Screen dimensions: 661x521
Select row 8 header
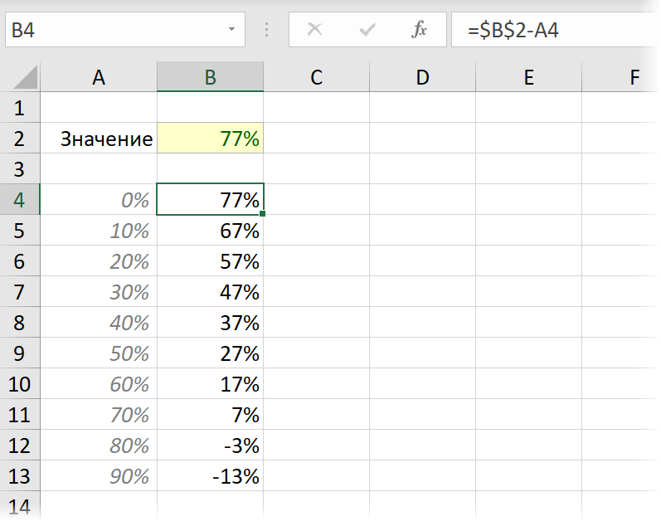(20, 323)
